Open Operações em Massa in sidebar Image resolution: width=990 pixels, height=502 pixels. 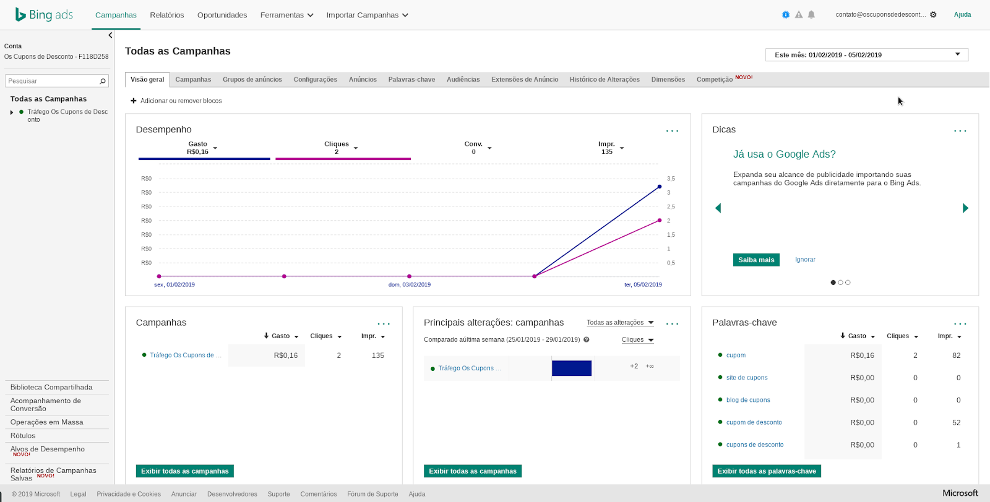point(46,422)
